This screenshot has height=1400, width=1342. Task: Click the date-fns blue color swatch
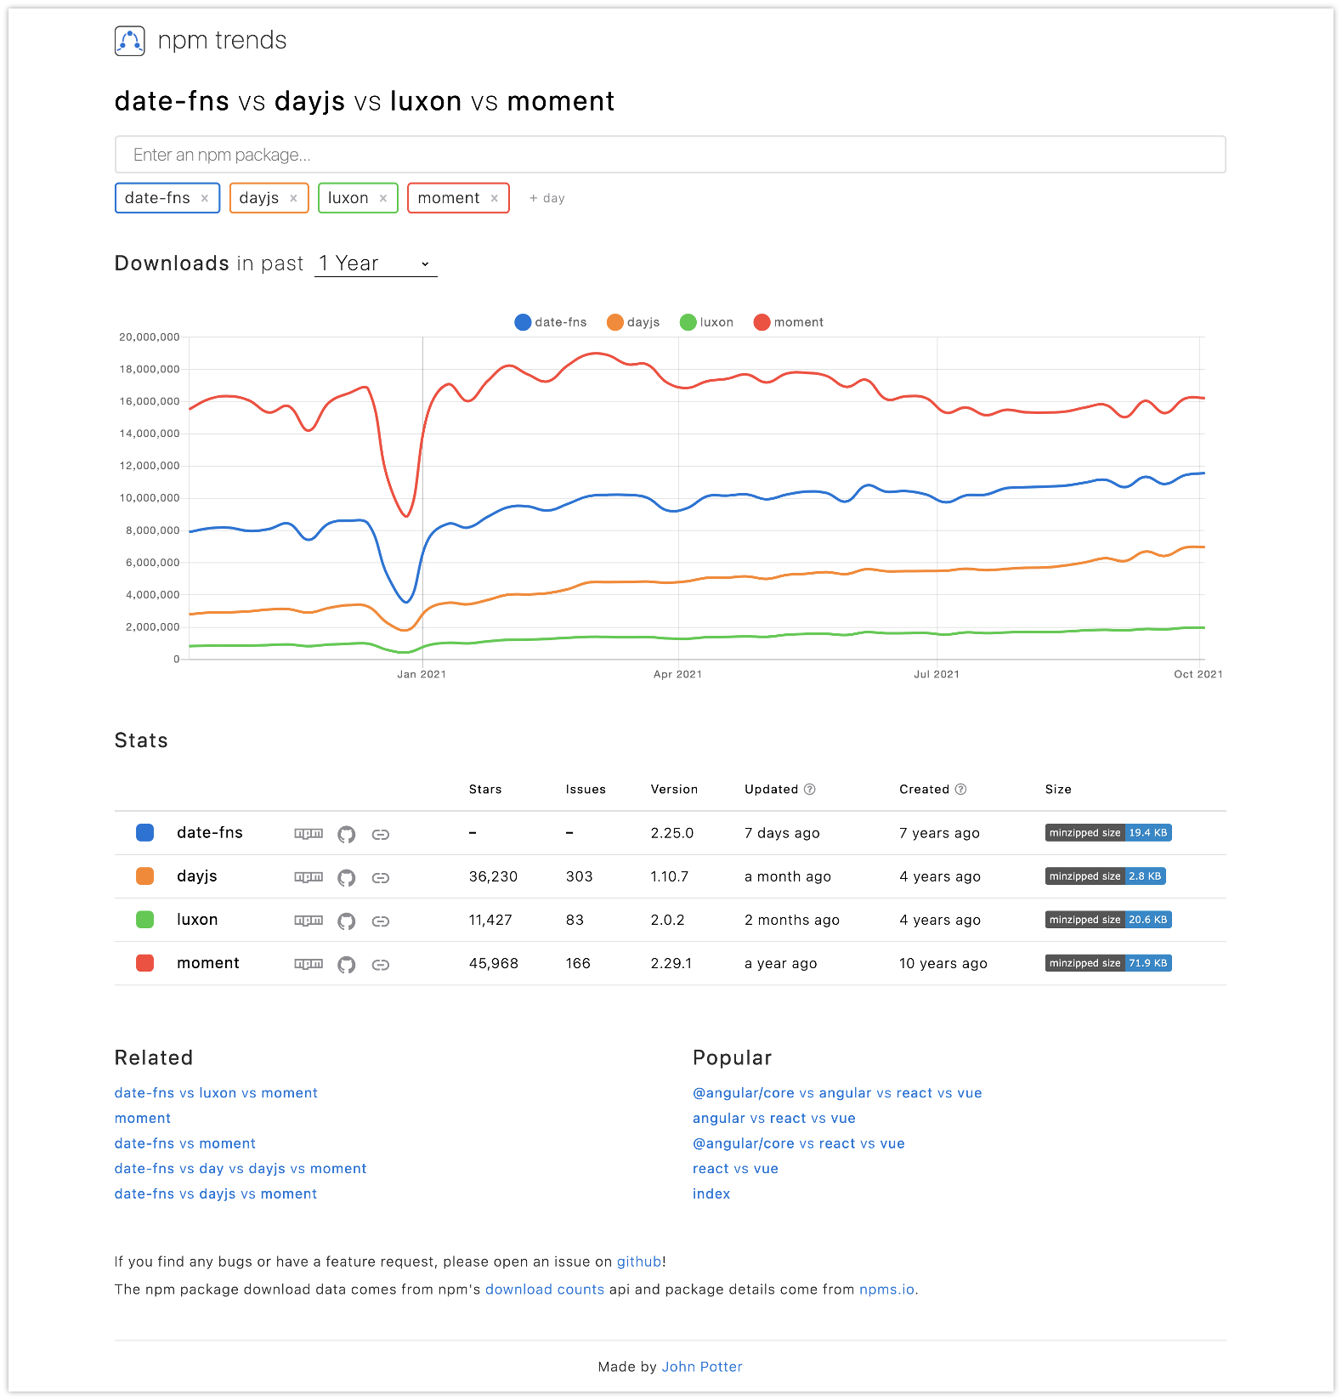pos(145,833)
